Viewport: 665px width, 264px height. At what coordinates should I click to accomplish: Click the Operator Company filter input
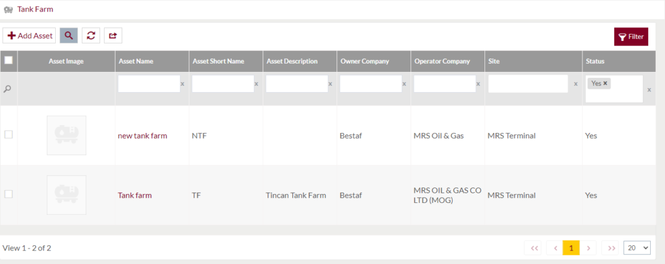coord(444,84)
